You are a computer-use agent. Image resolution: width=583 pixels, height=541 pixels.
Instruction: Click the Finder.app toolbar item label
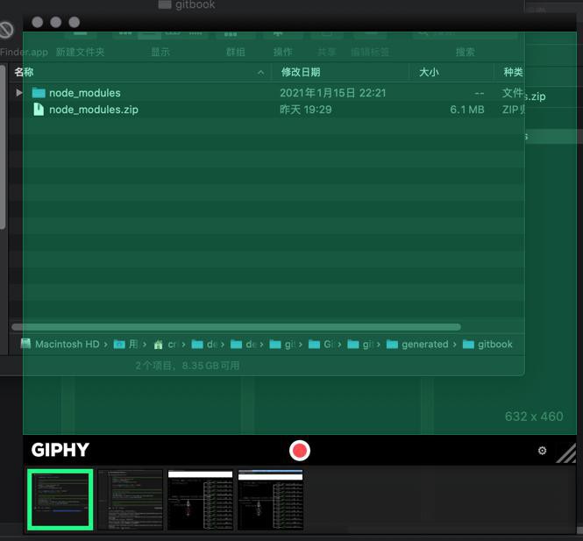point(24,52)
